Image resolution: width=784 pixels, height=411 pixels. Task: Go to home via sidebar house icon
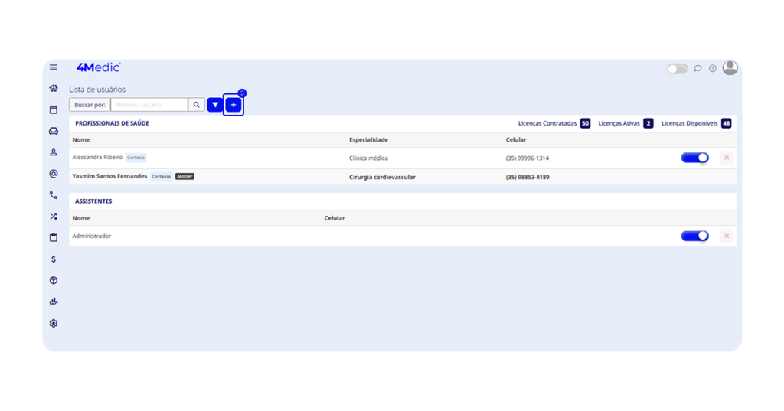(54, 89)
